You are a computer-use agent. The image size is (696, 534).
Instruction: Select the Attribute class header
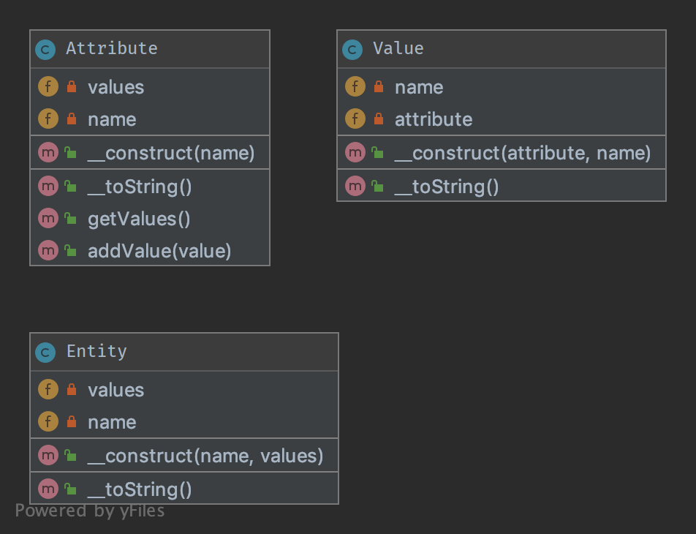click(112, 48)
